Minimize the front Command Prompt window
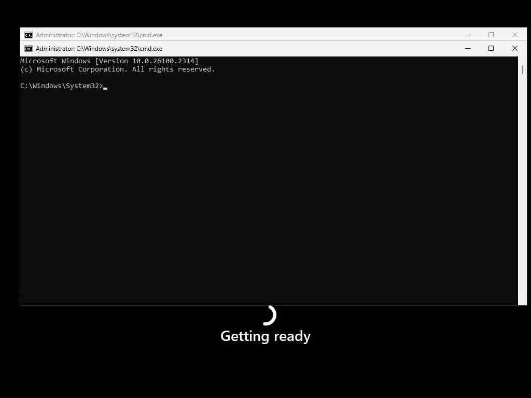The image size is (531, 398). click(468, 48)
